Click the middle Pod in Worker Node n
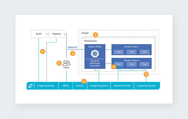The image size is (188, 119). [131, 64]
